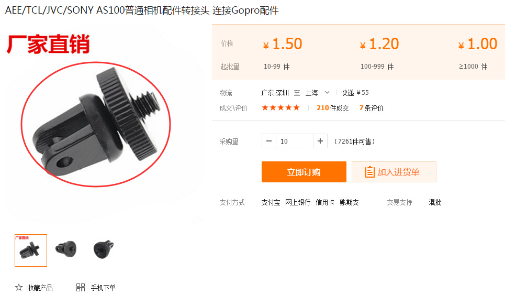Open the 7条评价 reviews link
Screen dimensions: 505x295
pyautogui.click(x=372, y=108)
